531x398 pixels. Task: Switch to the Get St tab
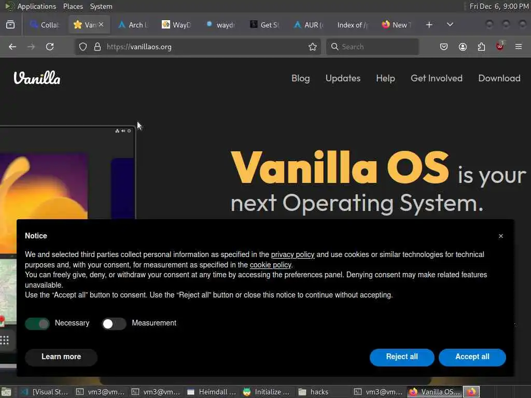pos(264,25)
